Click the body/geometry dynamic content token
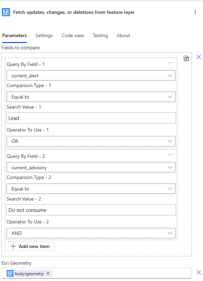The width and height of the screenshot is (203, 281). (29, 273)
